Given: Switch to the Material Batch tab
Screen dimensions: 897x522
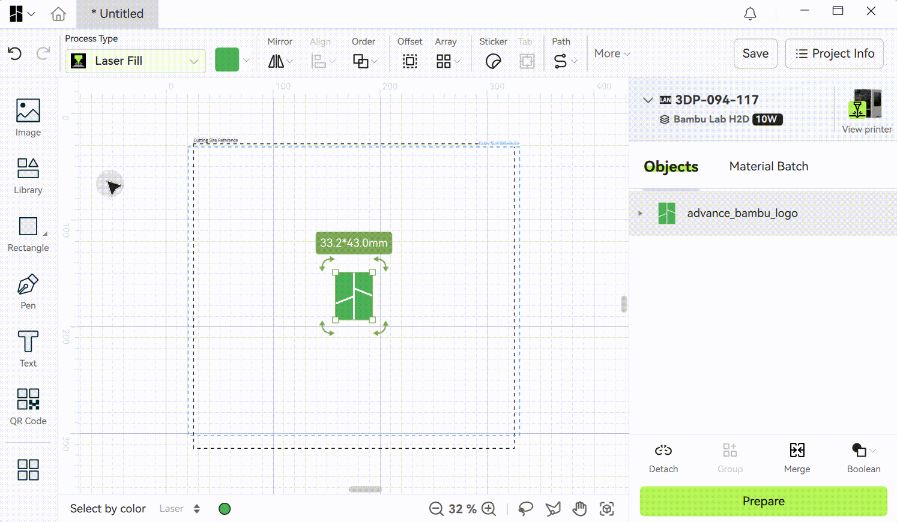Looking at the screenshot, I should (769, 166).
